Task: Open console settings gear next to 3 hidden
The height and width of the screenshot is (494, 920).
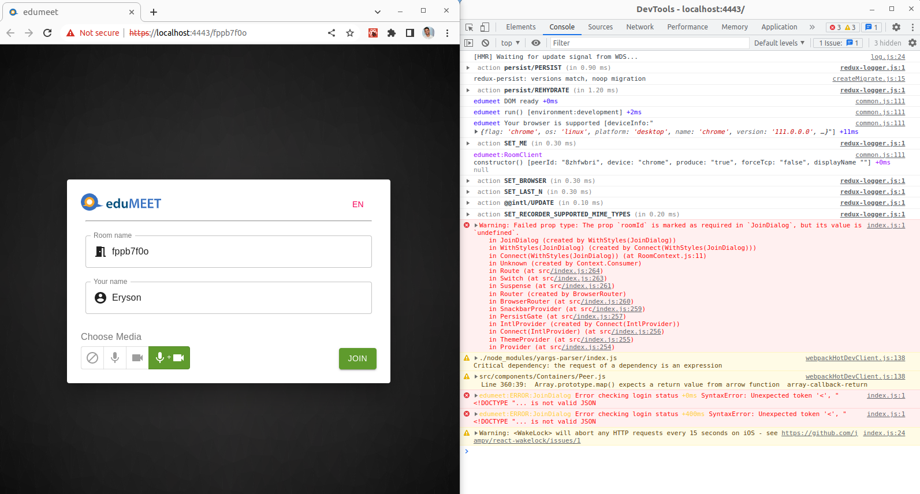Action: click(912, 43)
